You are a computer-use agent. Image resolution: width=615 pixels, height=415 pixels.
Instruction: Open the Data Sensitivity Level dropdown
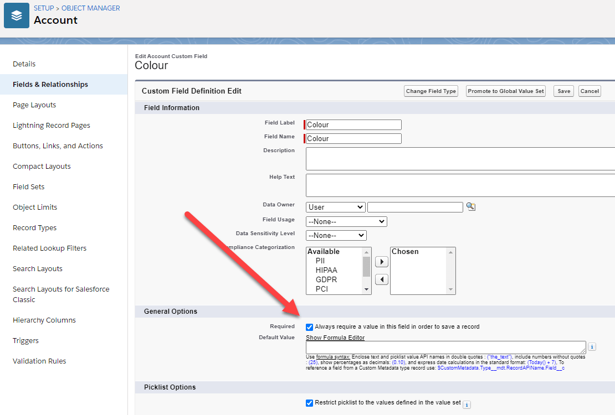[336, 235]
